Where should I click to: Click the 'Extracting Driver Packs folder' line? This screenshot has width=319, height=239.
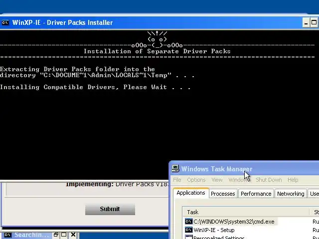77,69
